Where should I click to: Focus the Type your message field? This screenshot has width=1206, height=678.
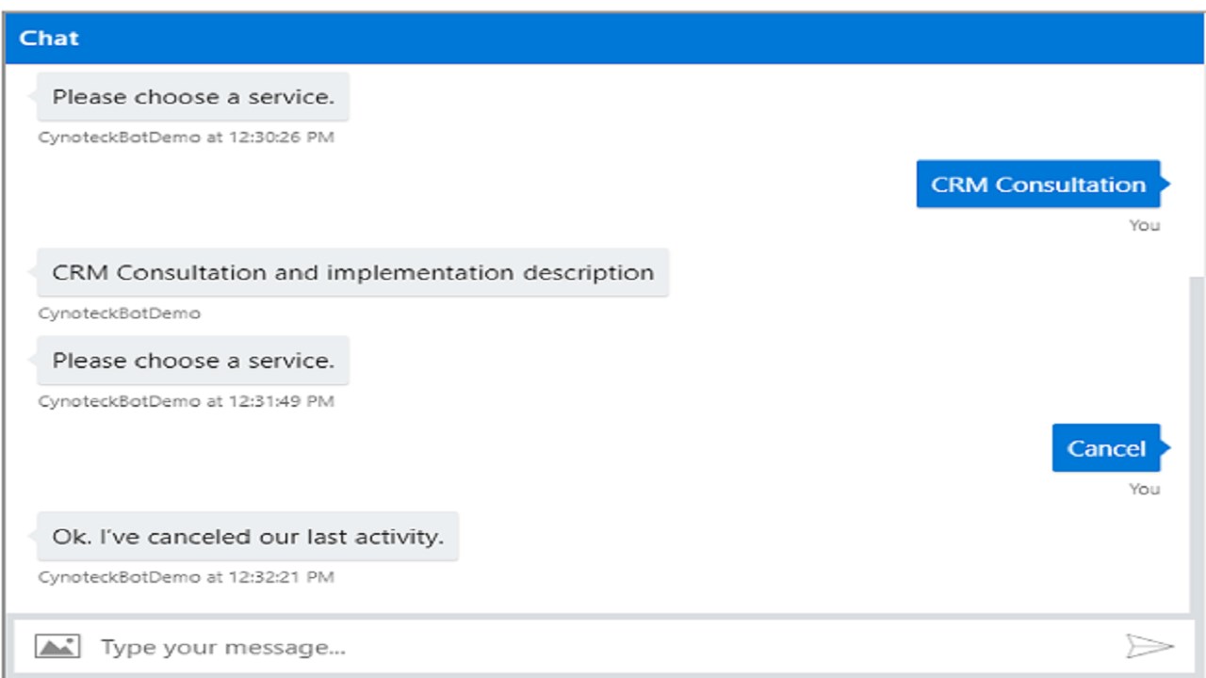pos(565,647)
